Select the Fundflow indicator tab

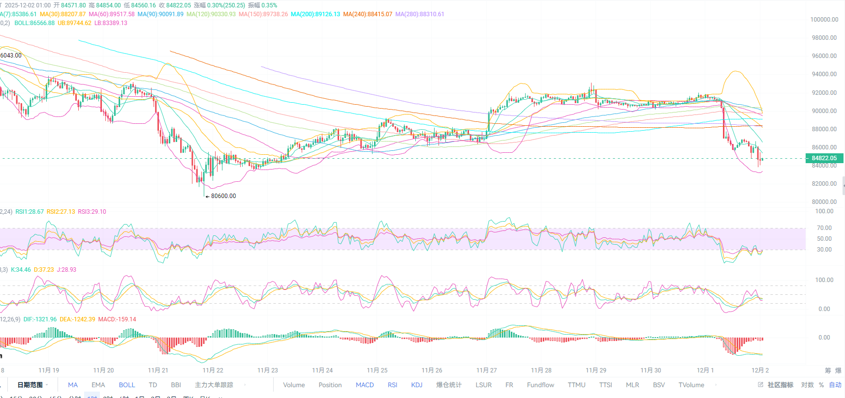(540, 385)
